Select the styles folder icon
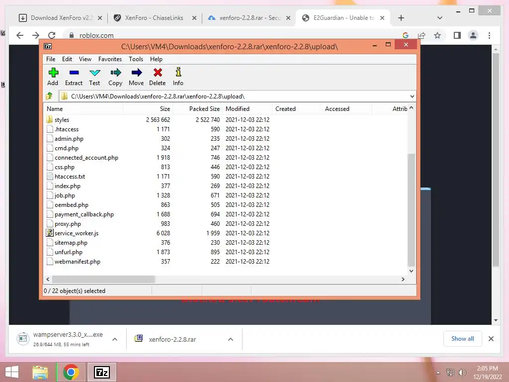Image resolution: width=509 pixels, height=382 pixels. click(49, 119)
